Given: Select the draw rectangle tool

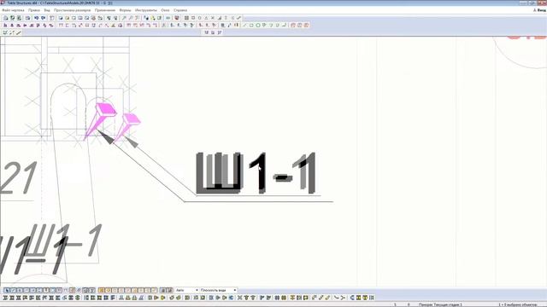Looking at the screenshot, I should pos(251,25).
